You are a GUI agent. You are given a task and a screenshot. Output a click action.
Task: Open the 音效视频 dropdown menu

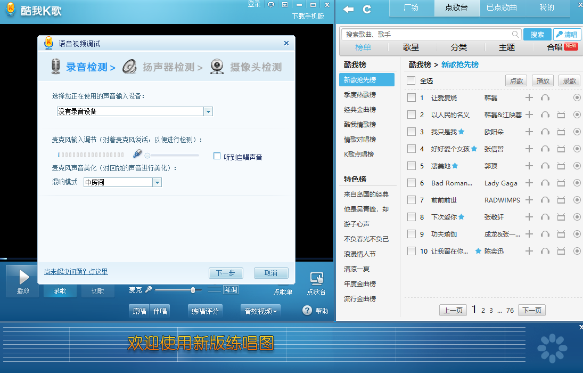[260, 311]
